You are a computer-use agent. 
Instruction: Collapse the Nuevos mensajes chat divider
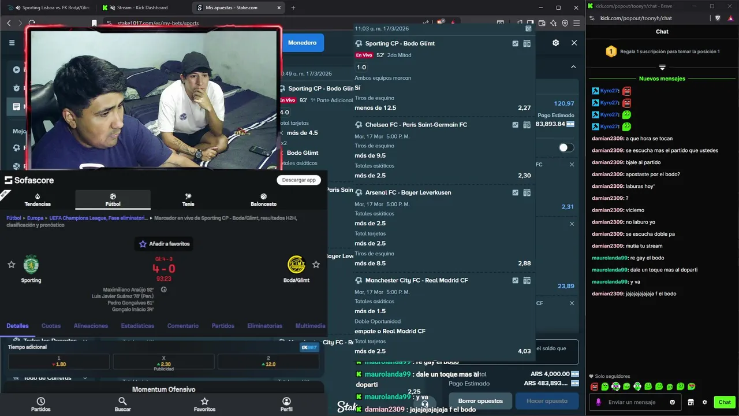tap(662, 68)
